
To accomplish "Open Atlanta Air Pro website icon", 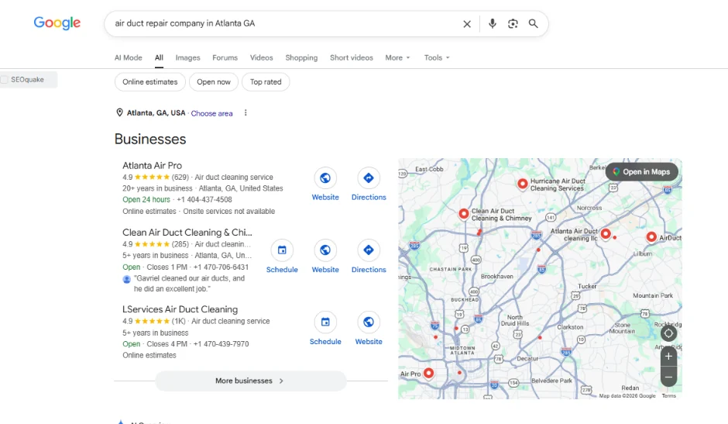I will point(325,178).
